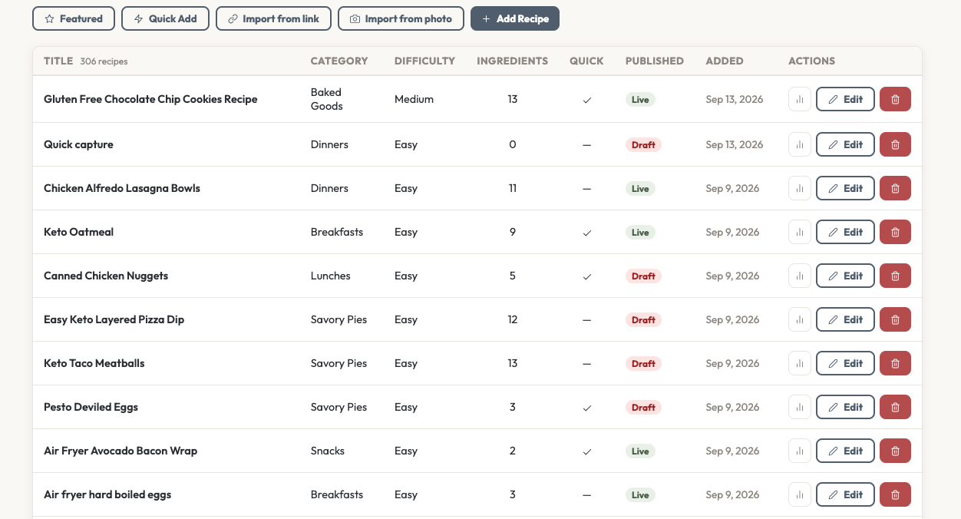Open stats for Keto Taco Meatballs
Screen dimensions: 961x519
(x=800, y=363)
